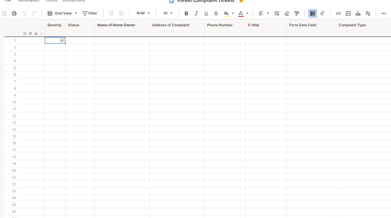Click the Status cell in row 1
391x218 pixels.
(80, 40)
